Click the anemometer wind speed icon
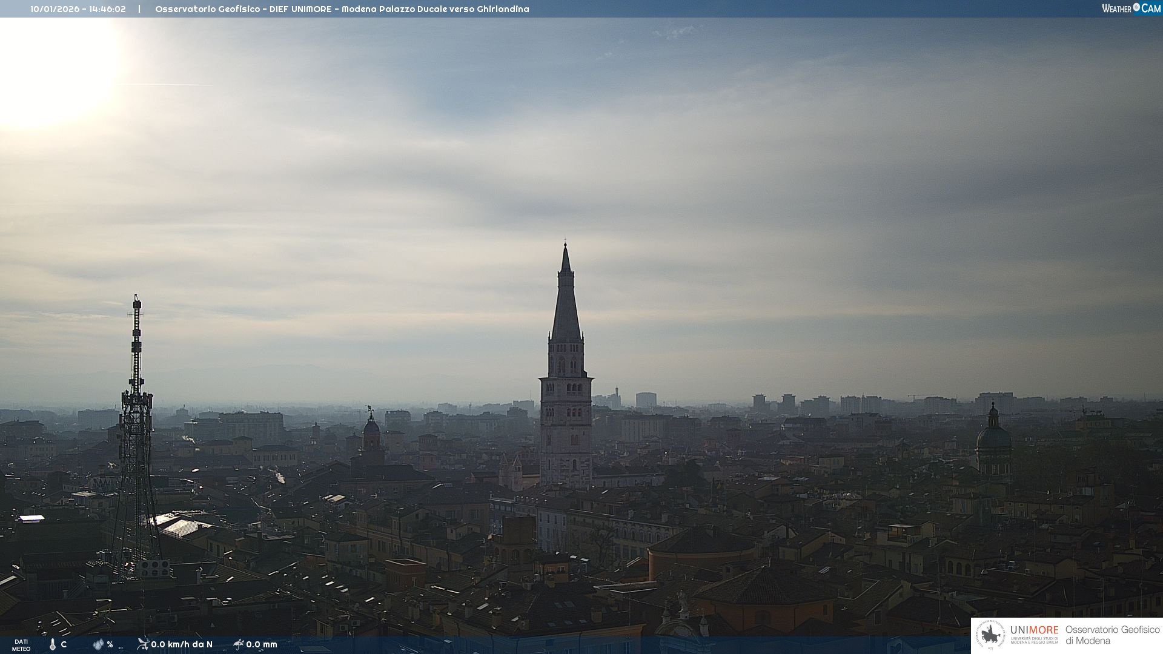The width and height of the screenshot is (1163, 654). click(143, 644)
